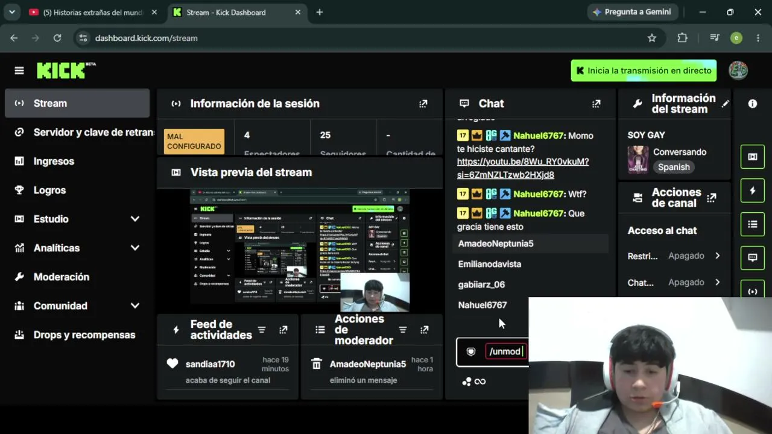Image resolution: width=772 pixels, height=434 pixels.
Task: Bookmark this page with the star icon
Action: [x=652, y=38]
